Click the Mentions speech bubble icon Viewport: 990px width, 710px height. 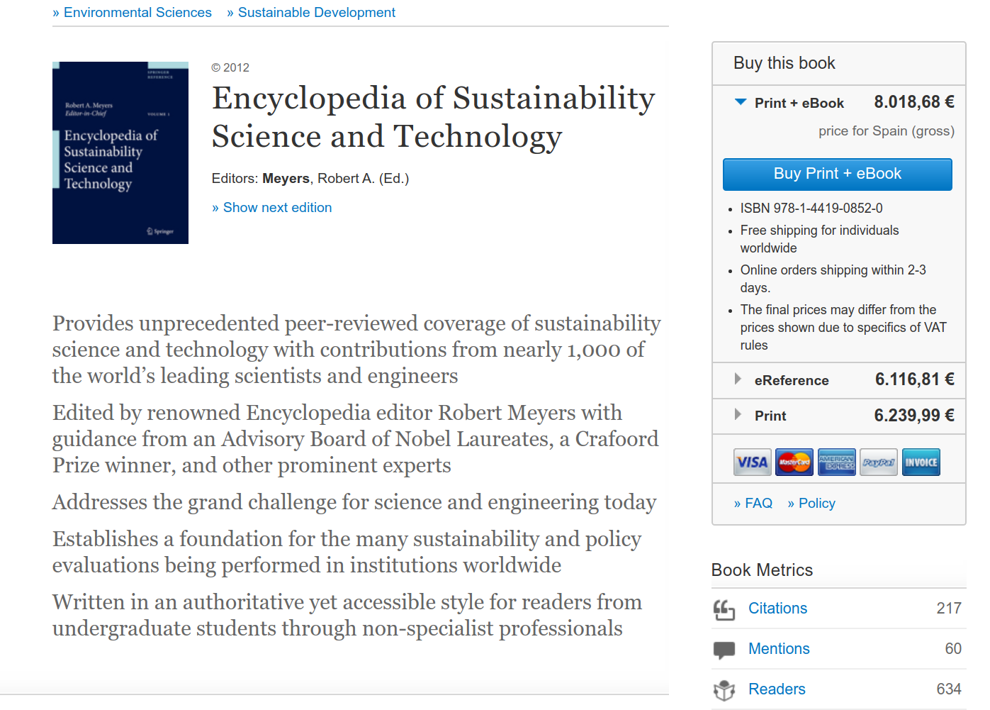[724, 650]
